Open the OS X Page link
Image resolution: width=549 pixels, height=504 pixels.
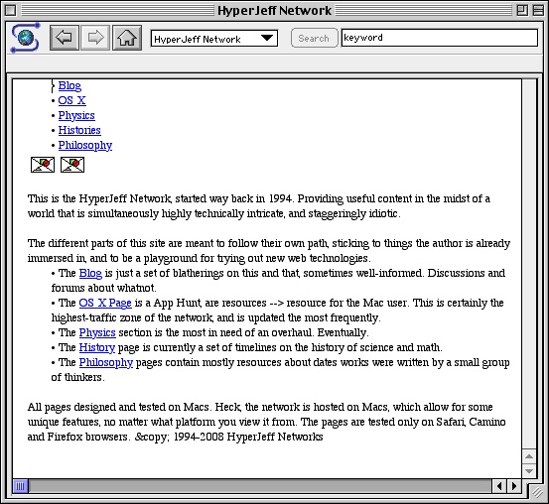tap(105, 303)
